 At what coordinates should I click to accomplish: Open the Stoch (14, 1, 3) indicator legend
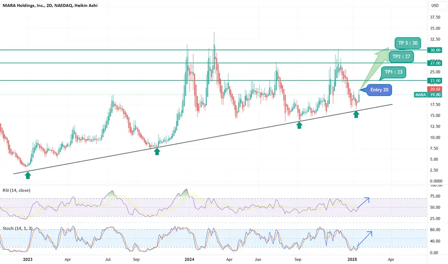(17, 228)
